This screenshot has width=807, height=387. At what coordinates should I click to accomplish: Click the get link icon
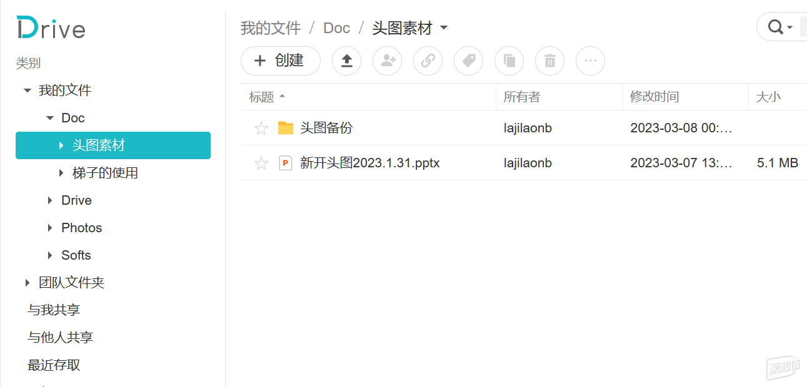point(428,61)
